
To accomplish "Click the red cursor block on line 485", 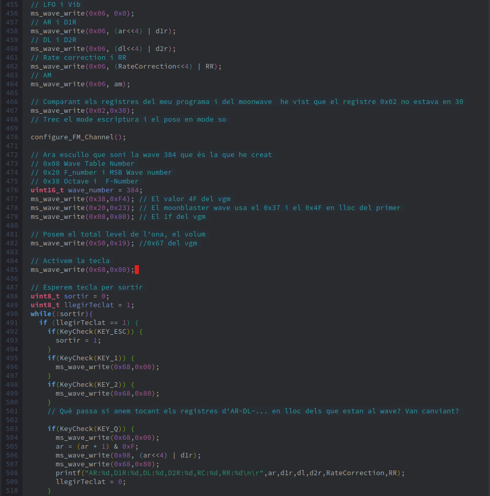I will click(x=137, y=270).
